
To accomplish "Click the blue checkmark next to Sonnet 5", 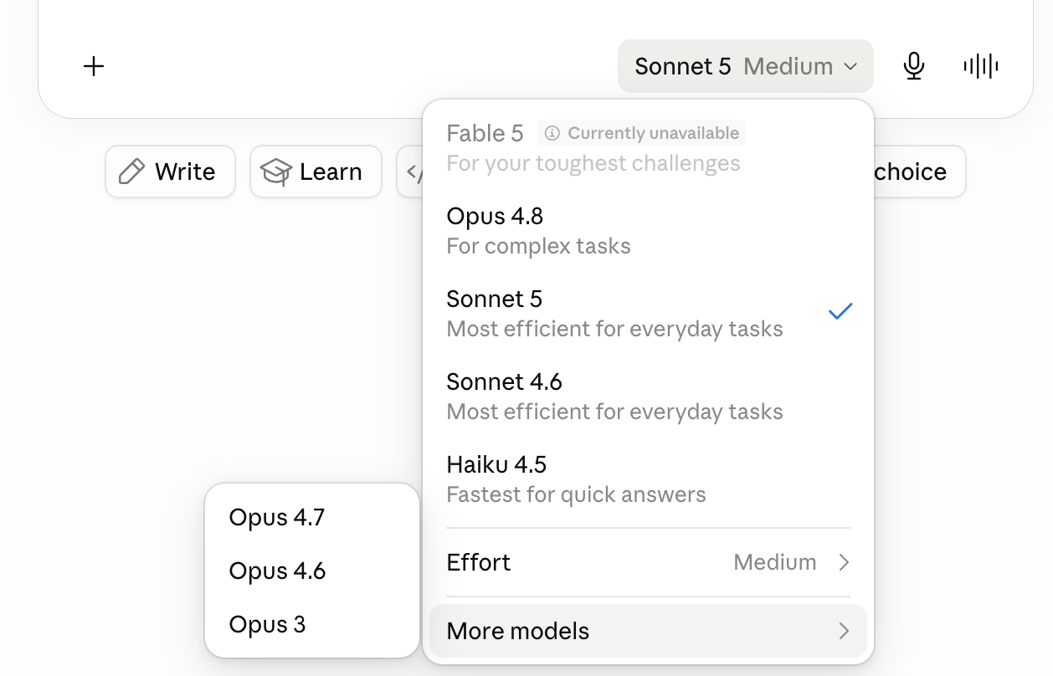I will coord(840,311).
